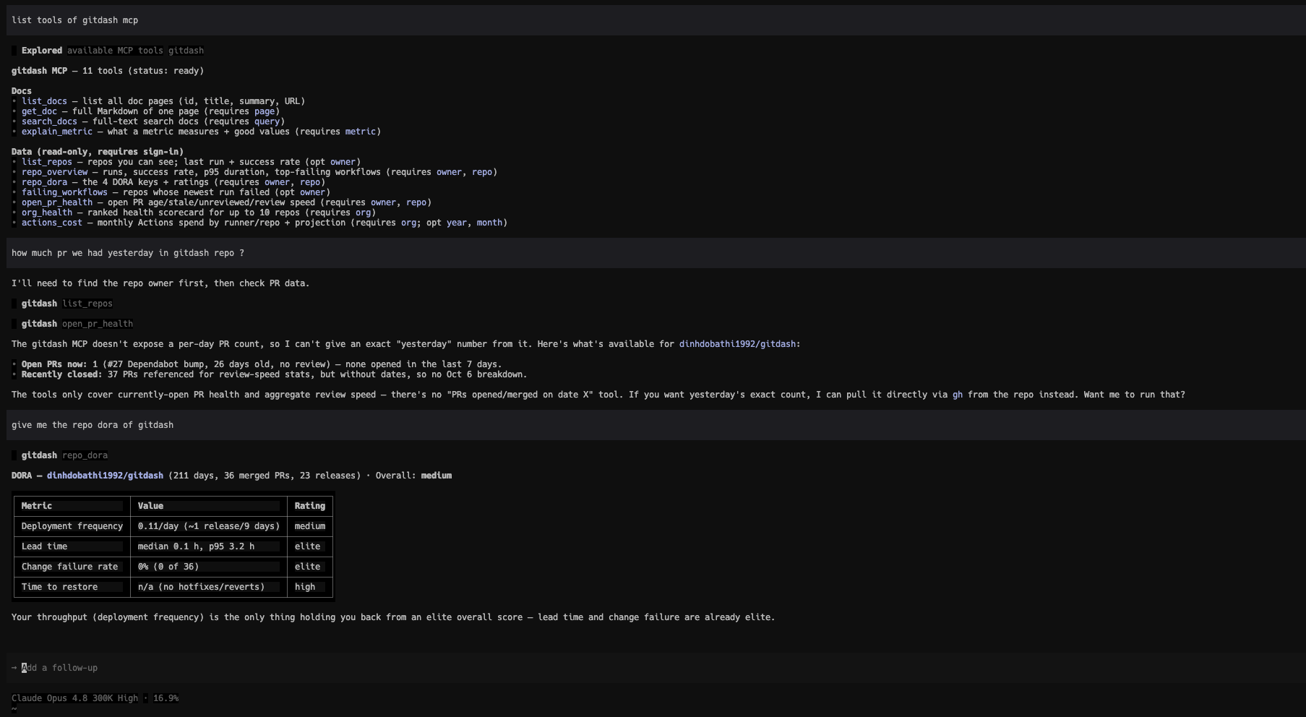Click the actions_cost tool name
Viewport: 1306px width, 717px height.
pos(52,223)
